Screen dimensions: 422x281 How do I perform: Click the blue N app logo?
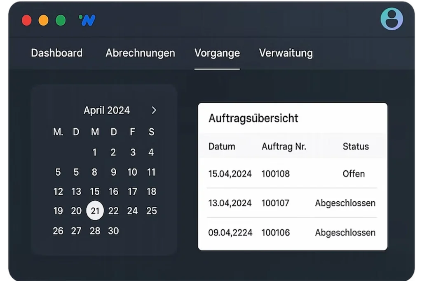(x=87, y=20)
